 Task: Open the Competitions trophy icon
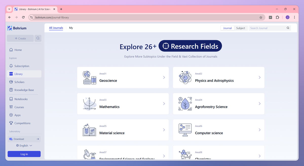[x=10, y=123]
